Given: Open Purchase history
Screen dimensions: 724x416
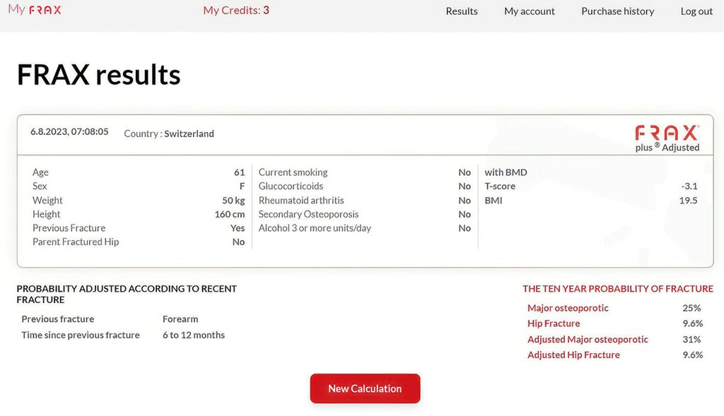Looking at the screenshot, I should [617, 11].
